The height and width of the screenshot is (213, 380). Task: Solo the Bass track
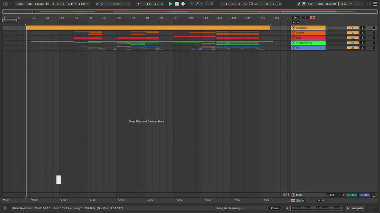pyautogui.click(x=362, y=38)
